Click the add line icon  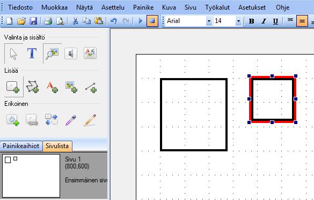point(91,87)
